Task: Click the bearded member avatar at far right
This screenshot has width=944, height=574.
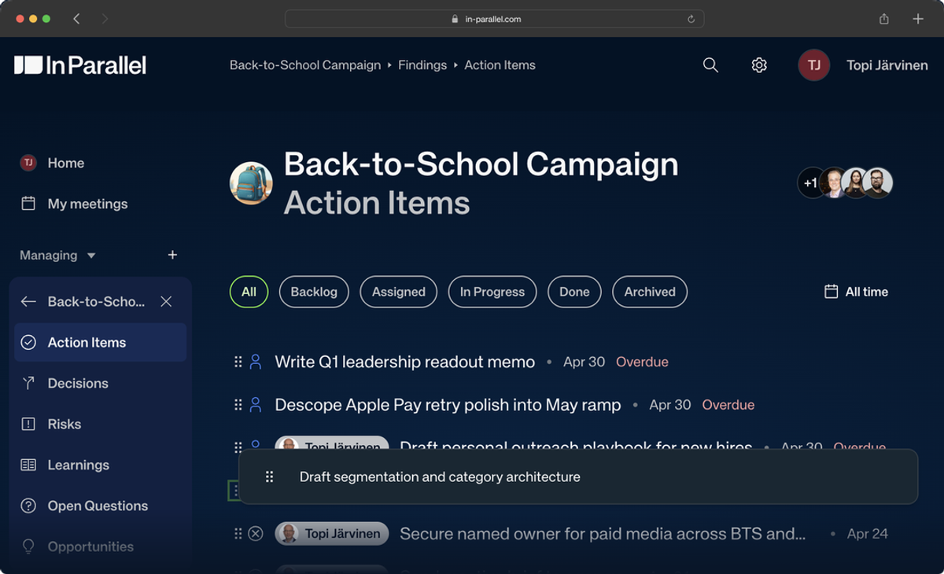Action: 877,183
